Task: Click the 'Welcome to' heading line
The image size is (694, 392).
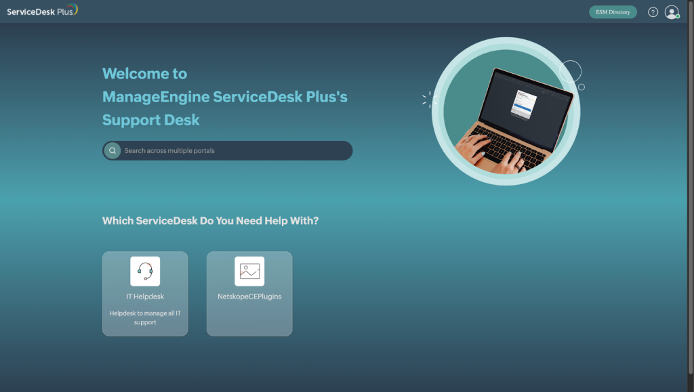Action: point(145,73)
